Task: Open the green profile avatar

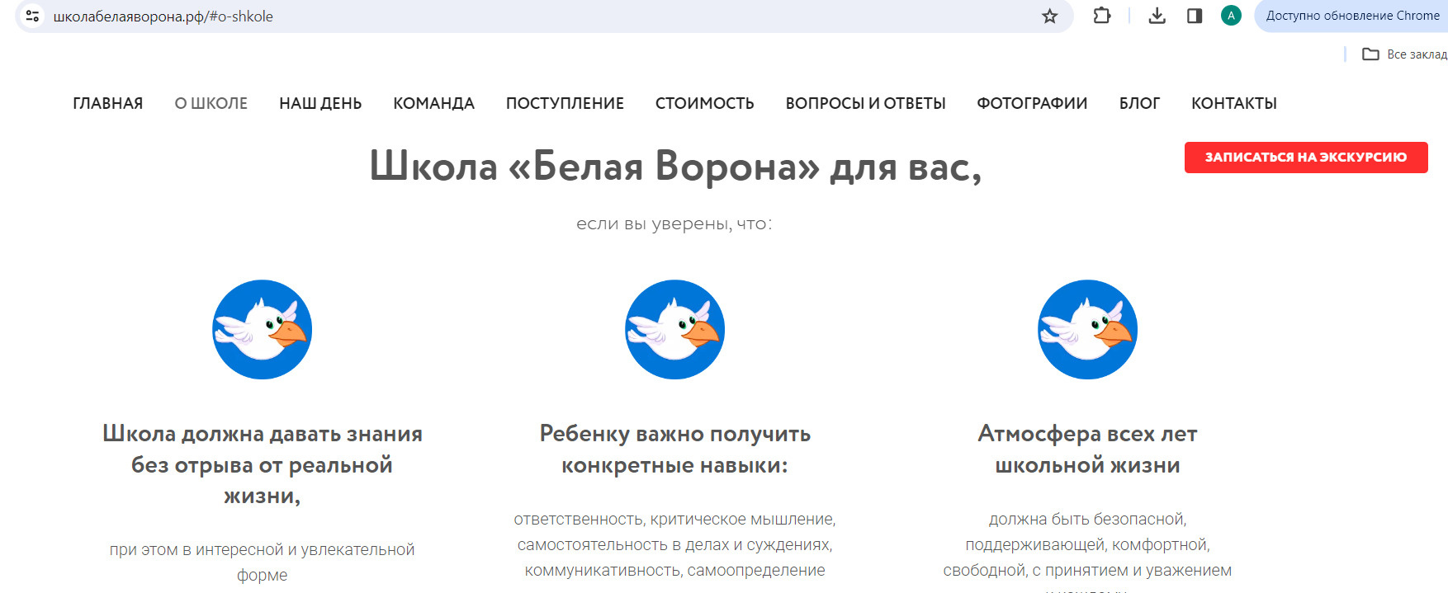Action: tap(1230, 16)
